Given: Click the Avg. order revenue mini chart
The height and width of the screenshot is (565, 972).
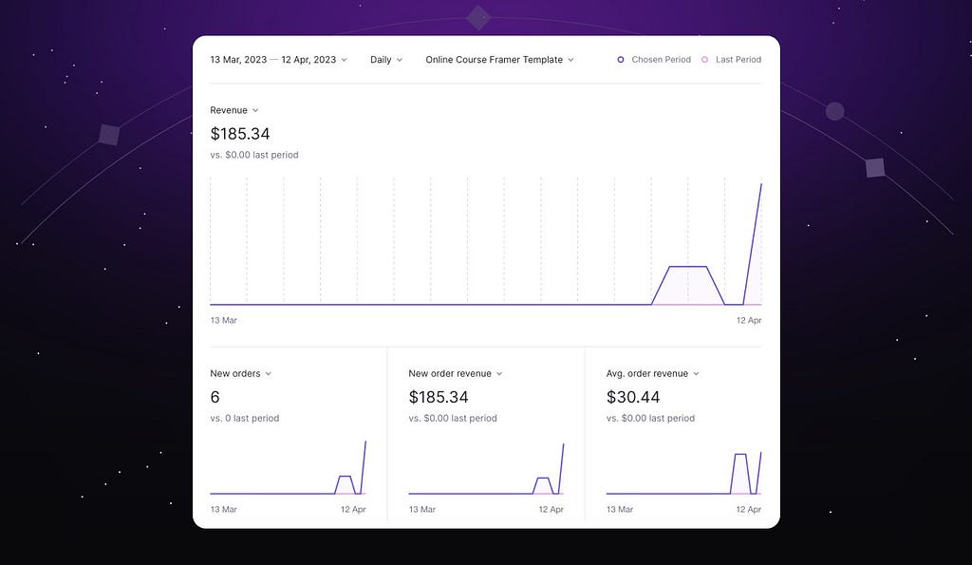Looking at the screenshot, I should tap(683, 473).
